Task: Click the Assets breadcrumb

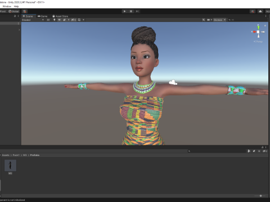Action: 6,155
